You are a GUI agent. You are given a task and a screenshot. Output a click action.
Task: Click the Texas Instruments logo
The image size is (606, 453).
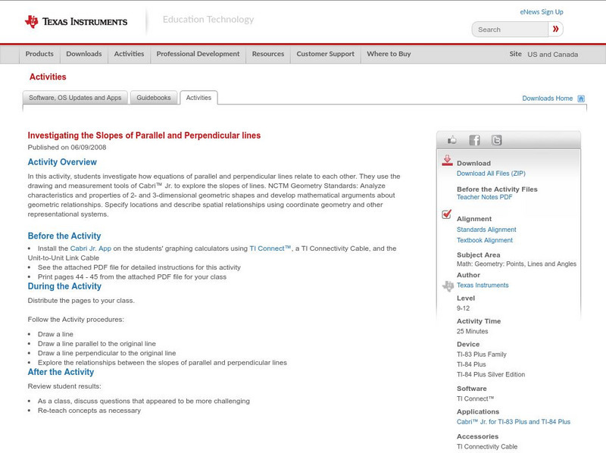tap(77, 22)
